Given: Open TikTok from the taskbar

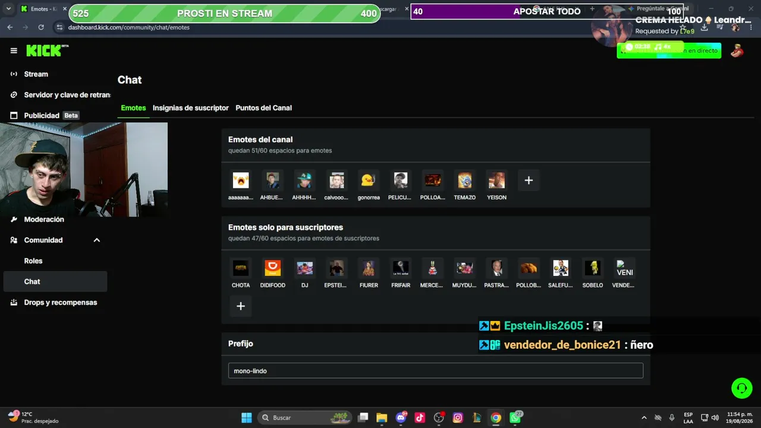Looking at the screenshot, I should coord(420,418).
